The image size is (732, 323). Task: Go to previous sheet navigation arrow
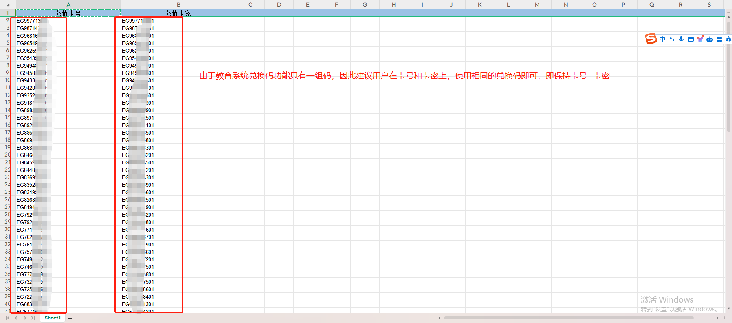coord(16,318)
